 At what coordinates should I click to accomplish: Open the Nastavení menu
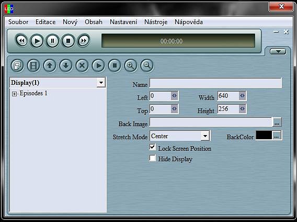pos(123,22)
